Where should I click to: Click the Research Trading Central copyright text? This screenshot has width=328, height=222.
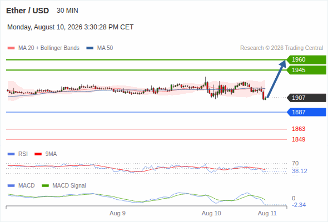(281, 48)
